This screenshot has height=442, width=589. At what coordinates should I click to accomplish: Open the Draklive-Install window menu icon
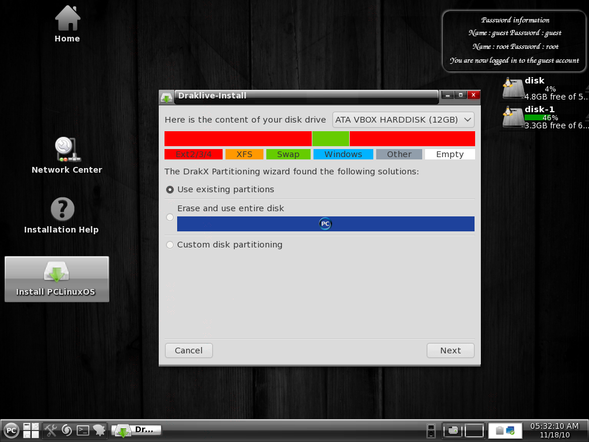click(166, 97)
